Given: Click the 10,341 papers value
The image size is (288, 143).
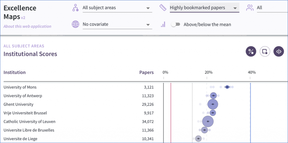Looking at the screenshot, I should pos(148,139).
